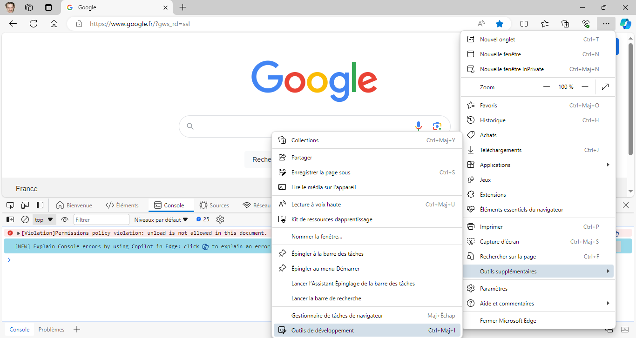Click the site info lock icon
The image size is (636, 338).
pyautogui.click(x=79, y=24)
